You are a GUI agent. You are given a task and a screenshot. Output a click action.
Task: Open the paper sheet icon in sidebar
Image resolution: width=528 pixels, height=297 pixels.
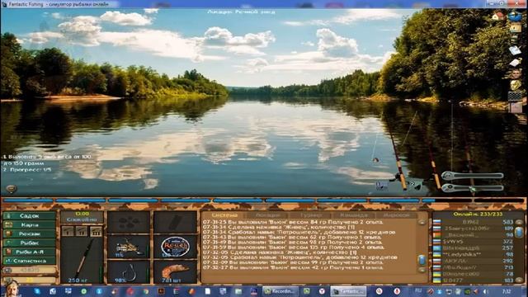click(x=515, y=63)
